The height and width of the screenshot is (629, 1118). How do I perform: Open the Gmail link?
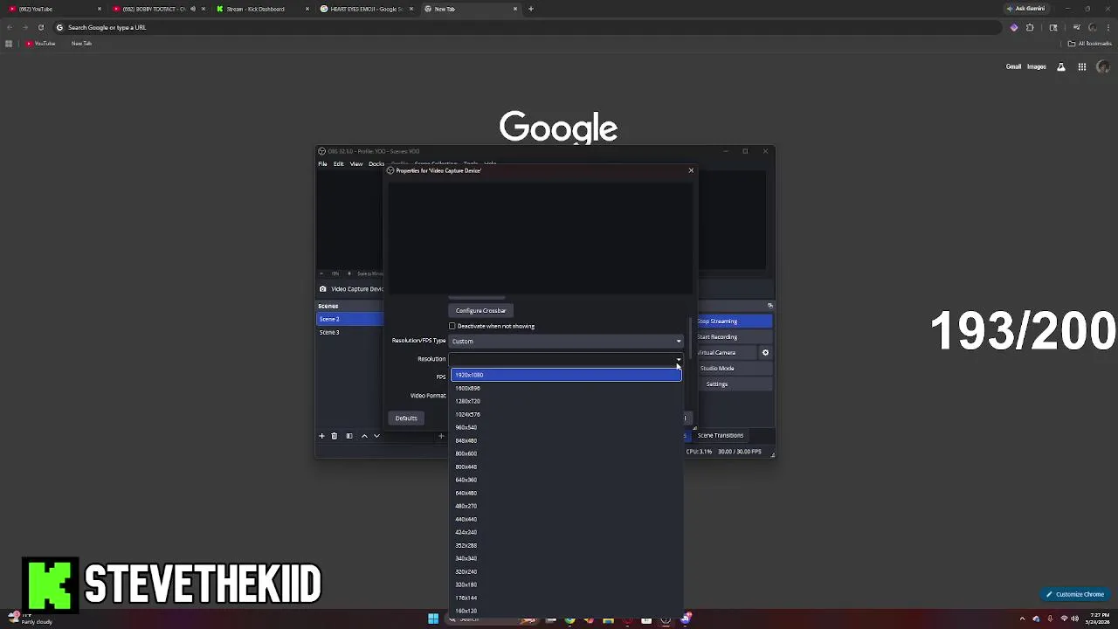pyautogui.click(x=1013, y=67)
